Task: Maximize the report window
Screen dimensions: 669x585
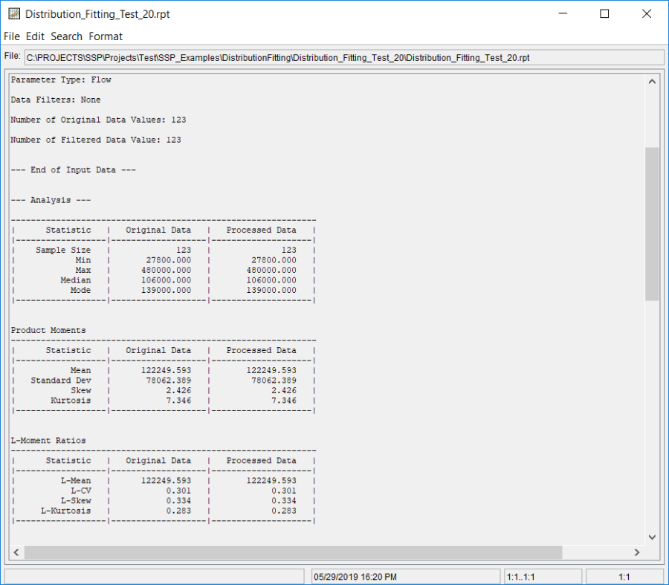Action: click(604, 13)
